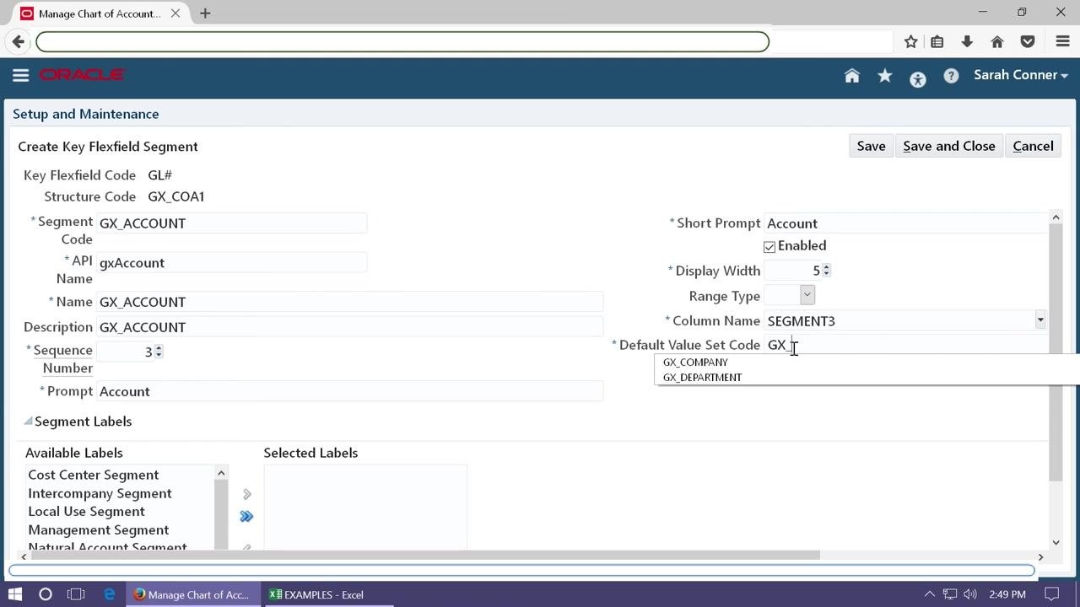
Task: Click the Save button
Action: 871,146
